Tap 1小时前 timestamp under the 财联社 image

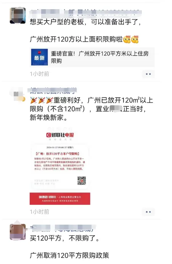pyautogui.click(x=40, y=212)
